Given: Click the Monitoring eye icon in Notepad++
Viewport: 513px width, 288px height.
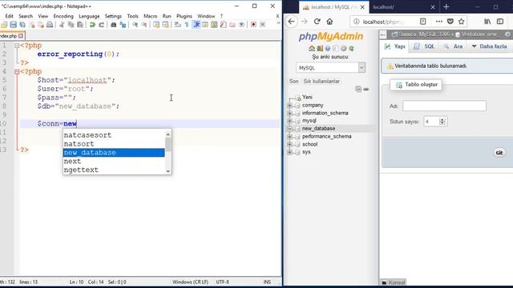Looking at the screenshot, I should [x=241, y=25].
